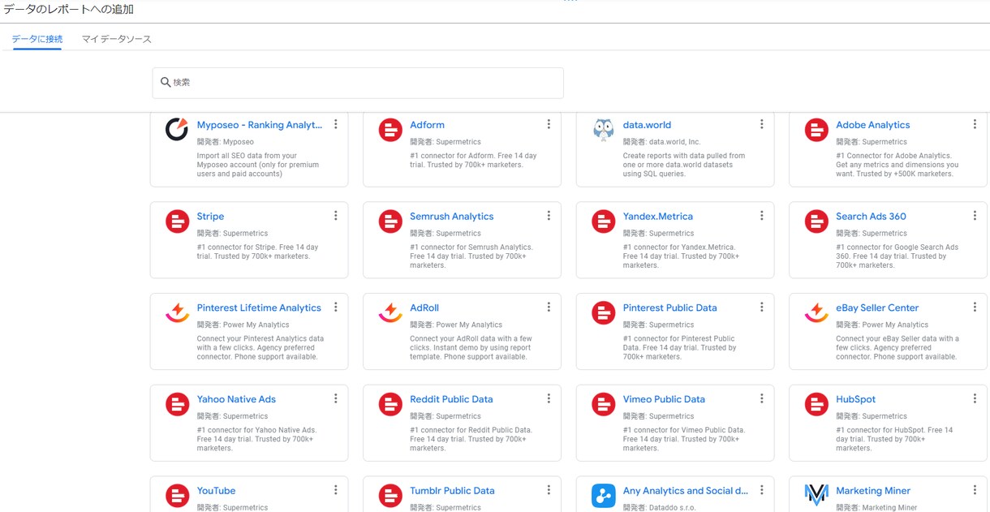Click the Adform Supermetrics logo icon
Screen dimensions: 990x512
pyautogui.click(x=390, y=130)
